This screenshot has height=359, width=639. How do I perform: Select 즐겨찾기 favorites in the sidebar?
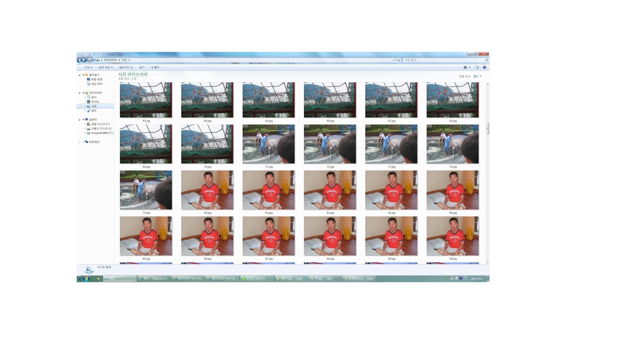click(94, 75)
